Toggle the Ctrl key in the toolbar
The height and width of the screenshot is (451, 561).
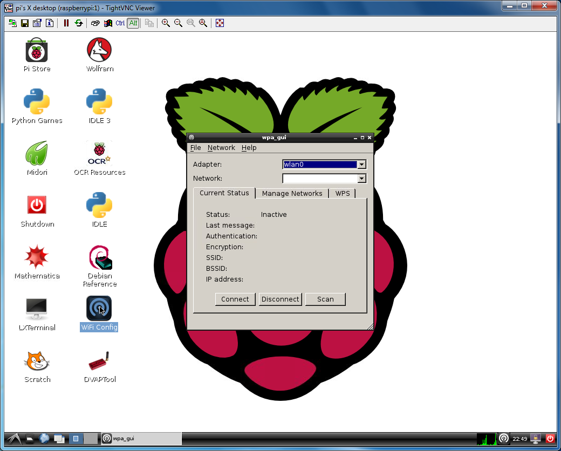point(120,23)
